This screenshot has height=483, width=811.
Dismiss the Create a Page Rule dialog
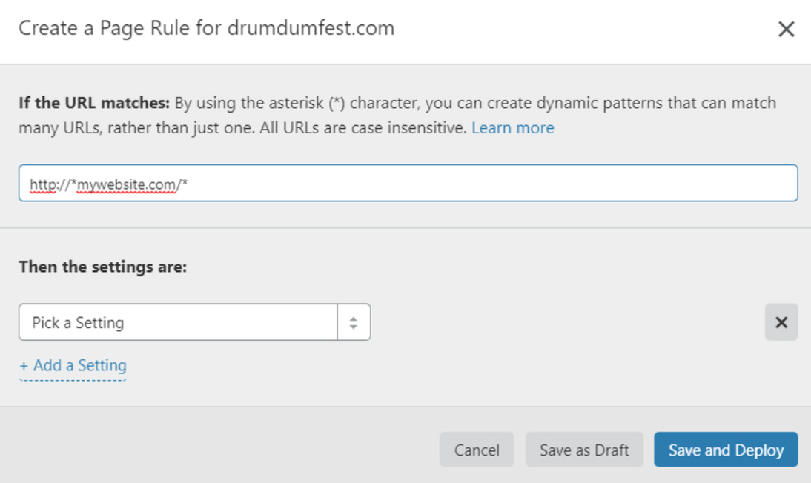tap(787, 30)
